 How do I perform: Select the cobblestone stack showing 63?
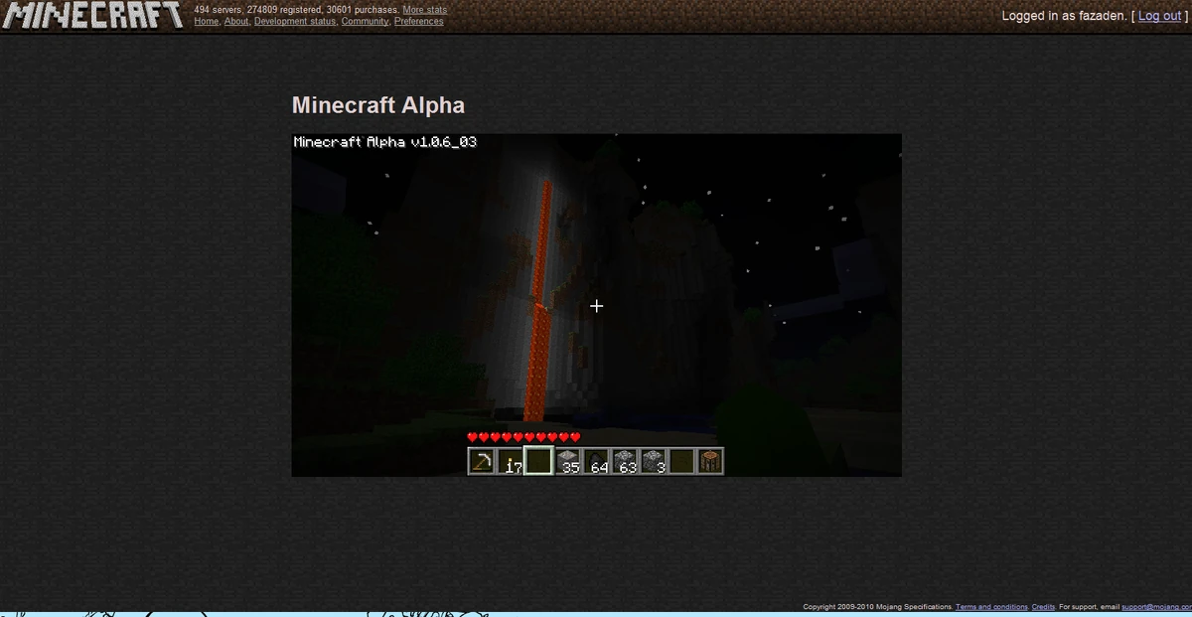point(625,460)
